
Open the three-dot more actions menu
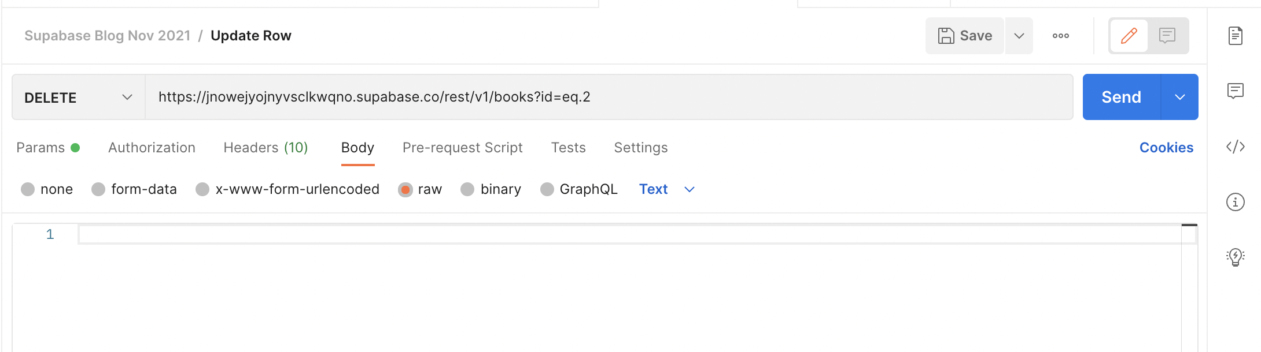(x=1061, y=36)
